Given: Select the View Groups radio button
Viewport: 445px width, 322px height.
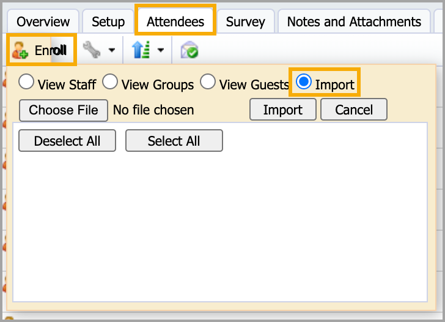Looking at the screenshot, I should [110, 82].
